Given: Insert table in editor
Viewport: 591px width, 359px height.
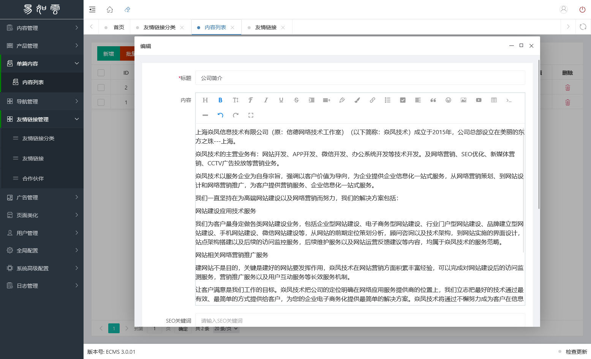Looking at the screenshot, I should pyautogui.click(x=494, y=100).
